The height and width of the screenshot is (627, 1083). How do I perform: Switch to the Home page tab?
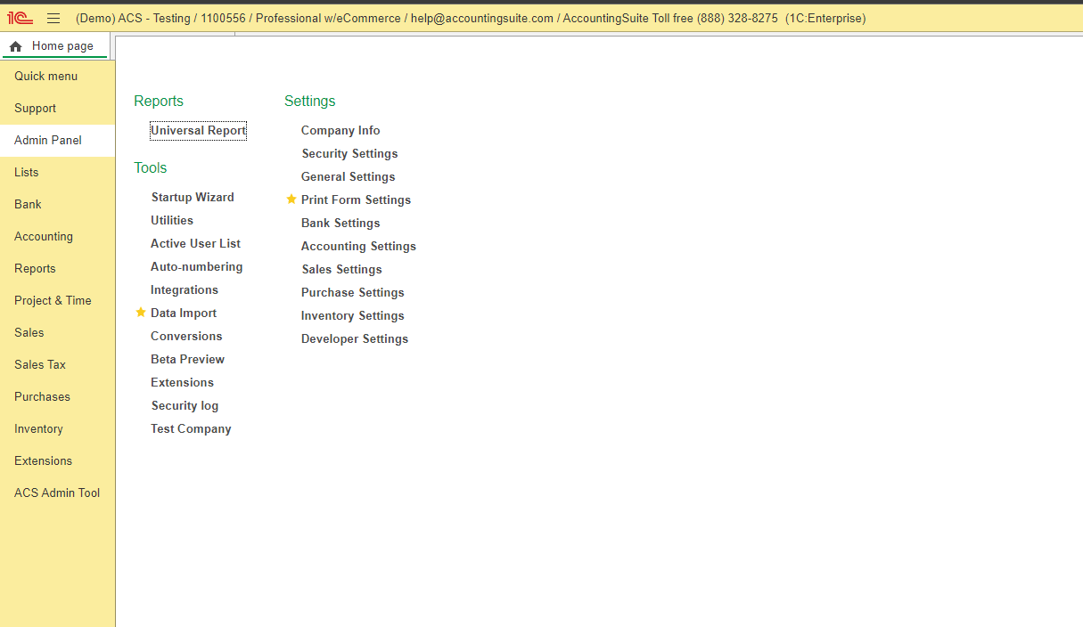(x=55, y=46)
